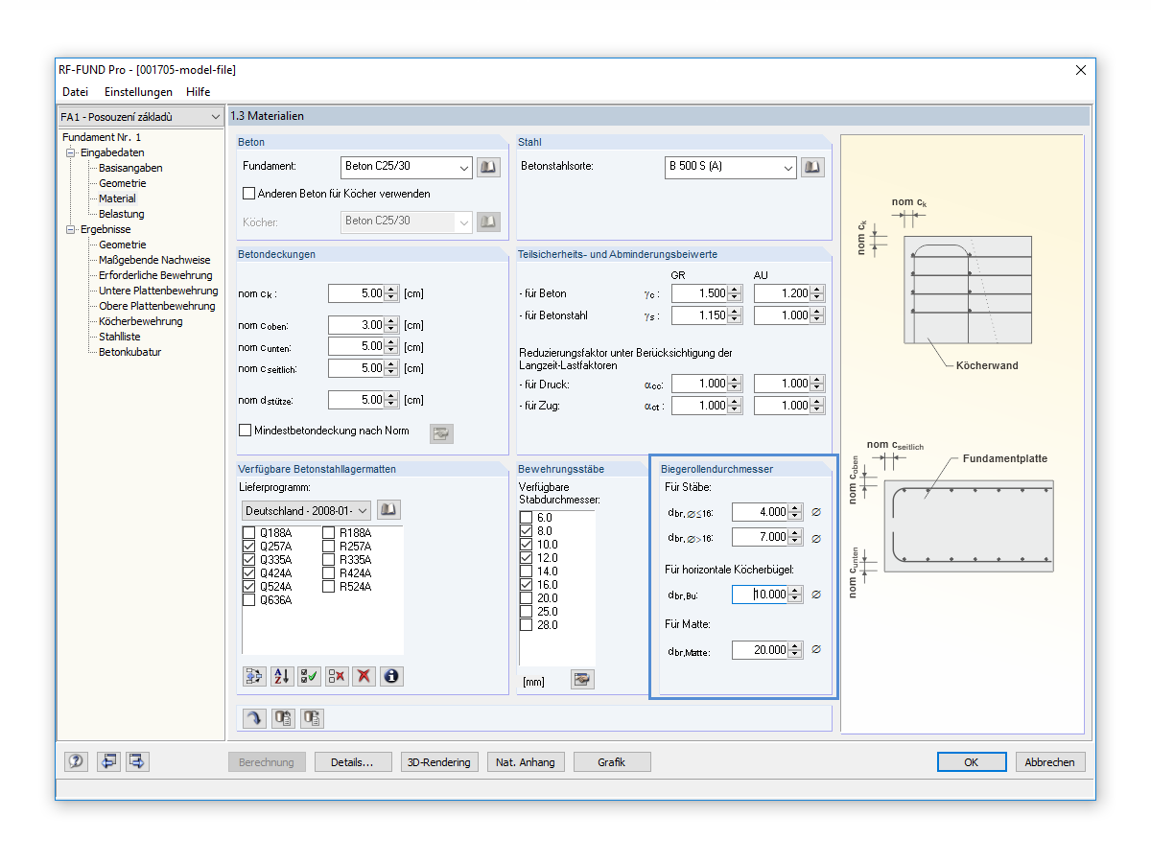
Task: Click the Details... button
Action: point(352,762)
